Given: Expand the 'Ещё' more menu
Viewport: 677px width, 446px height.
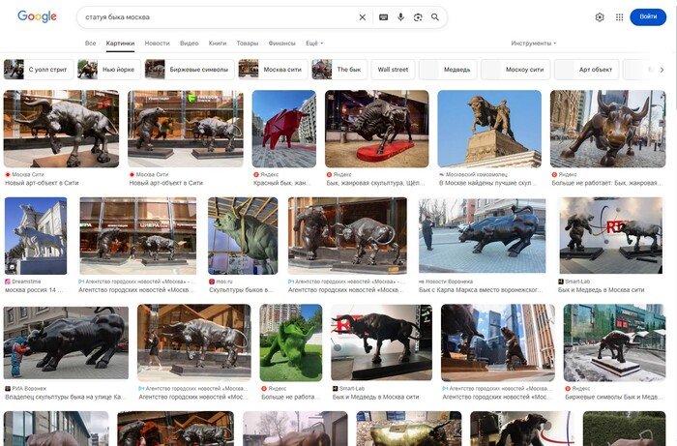Looking at the screenshot, I should pyautogui.click(x=314, y=44).
